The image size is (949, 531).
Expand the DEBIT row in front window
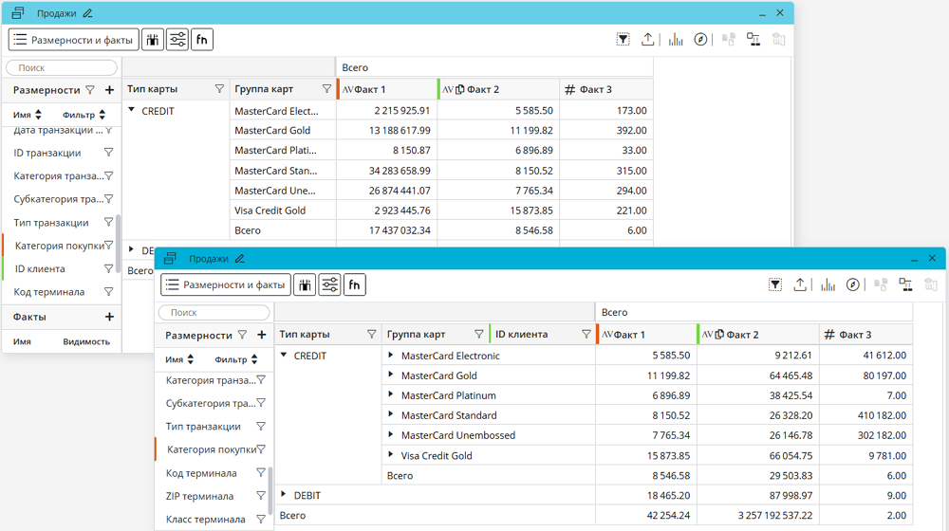(x=284, y=495)
